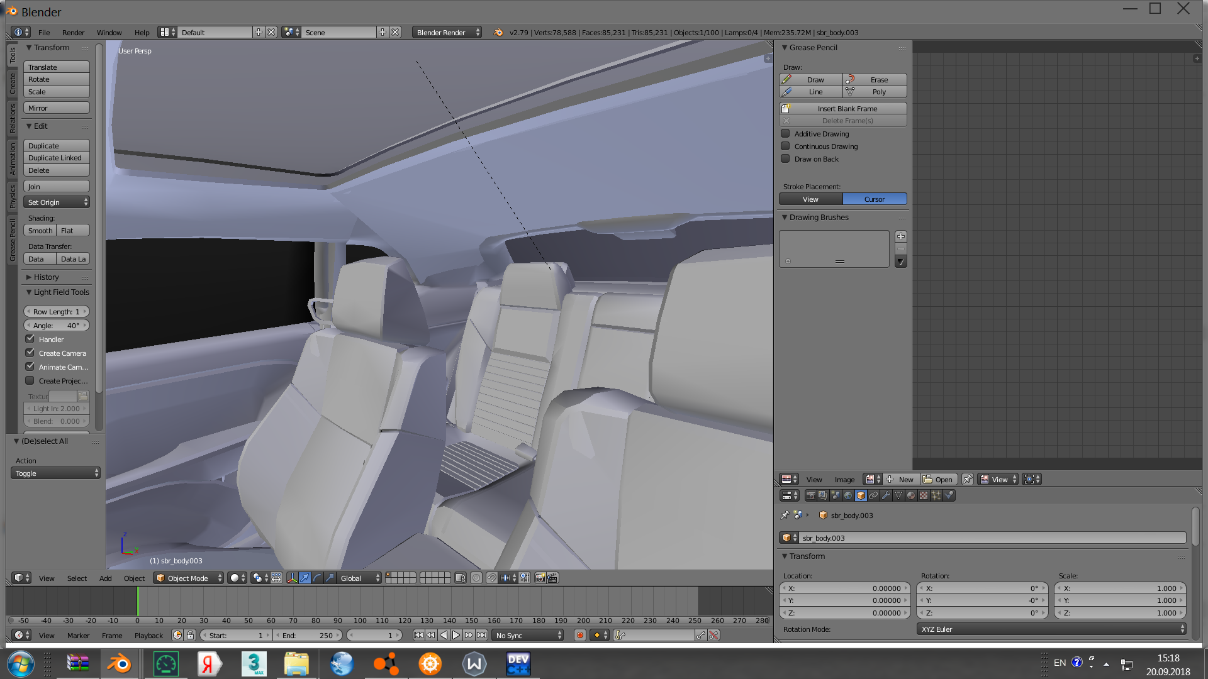Image resolution: width=1208 pixels, height=679 pixels.
Task: Click the record auto-keyframe button
Action: click(x=580, y=636)
